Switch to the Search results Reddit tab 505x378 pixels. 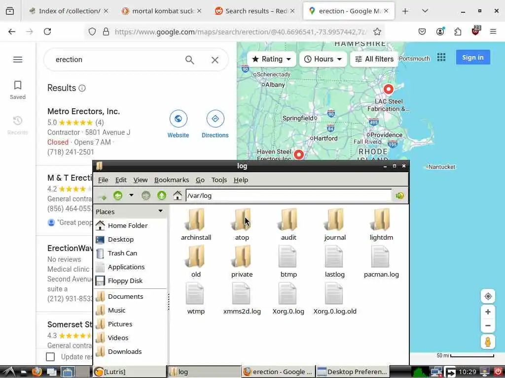pos(255,11)
